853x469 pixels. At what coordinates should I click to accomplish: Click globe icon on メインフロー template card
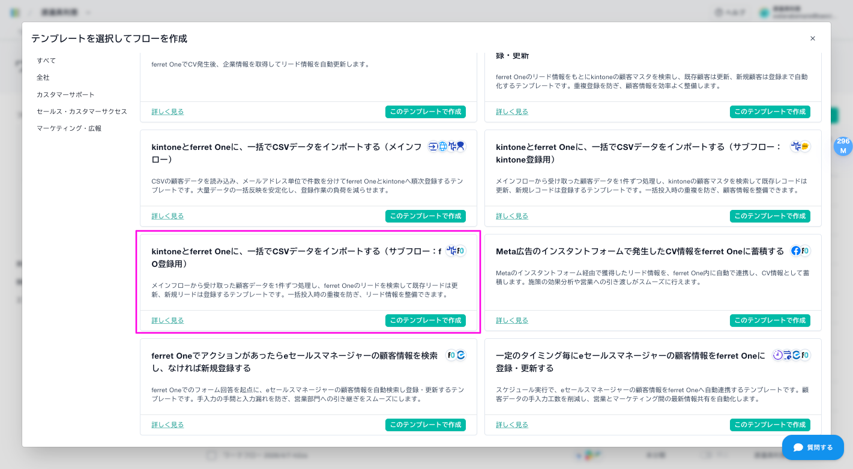[x=443, y=147]
